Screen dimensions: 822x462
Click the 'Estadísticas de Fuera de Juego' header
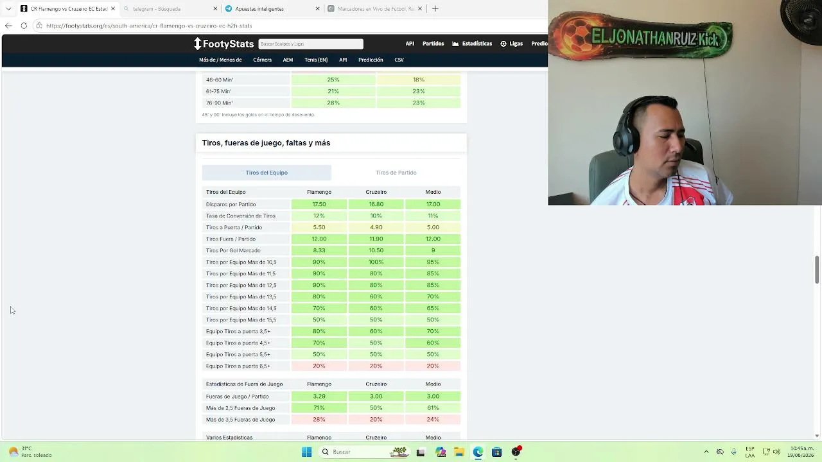coord(244,384)
